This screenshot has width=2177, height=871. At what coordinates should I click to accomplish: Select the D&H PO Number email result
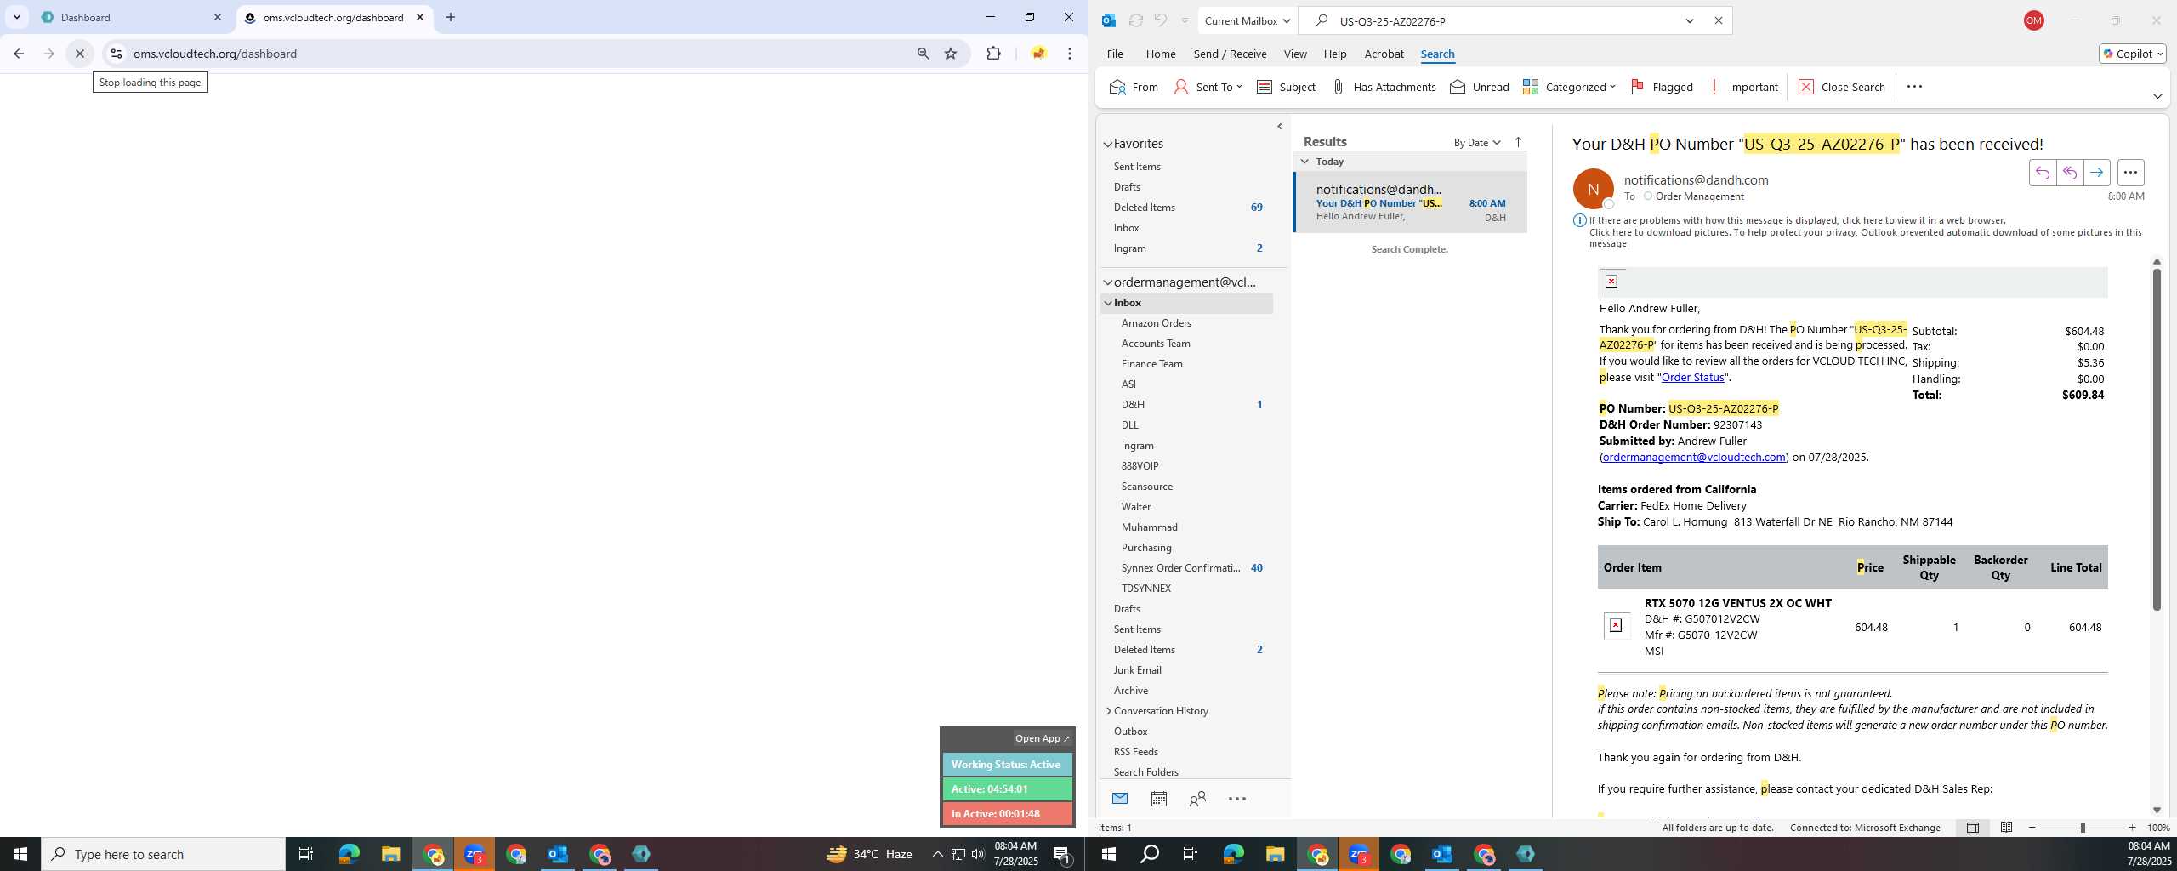[x=1411, y=202]
